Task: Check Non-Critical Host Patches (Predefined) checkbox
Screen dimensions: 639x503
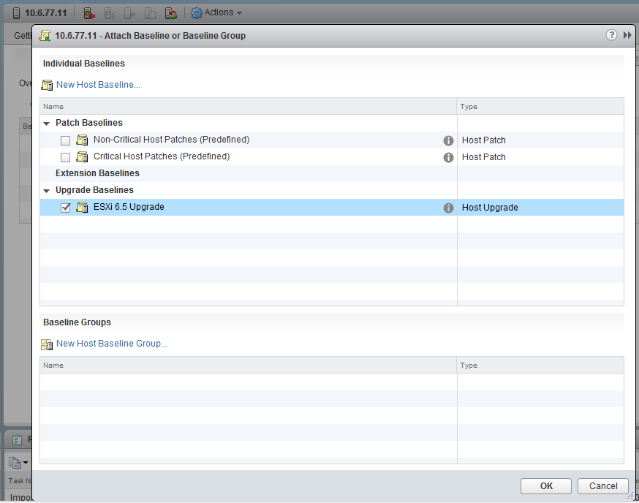Action: 65,140
